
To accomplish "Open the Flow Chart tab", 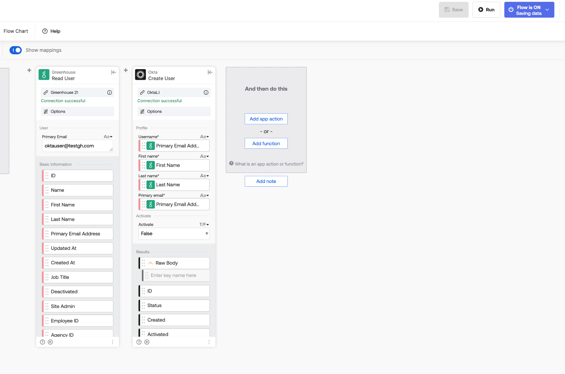I will point(16,31).
